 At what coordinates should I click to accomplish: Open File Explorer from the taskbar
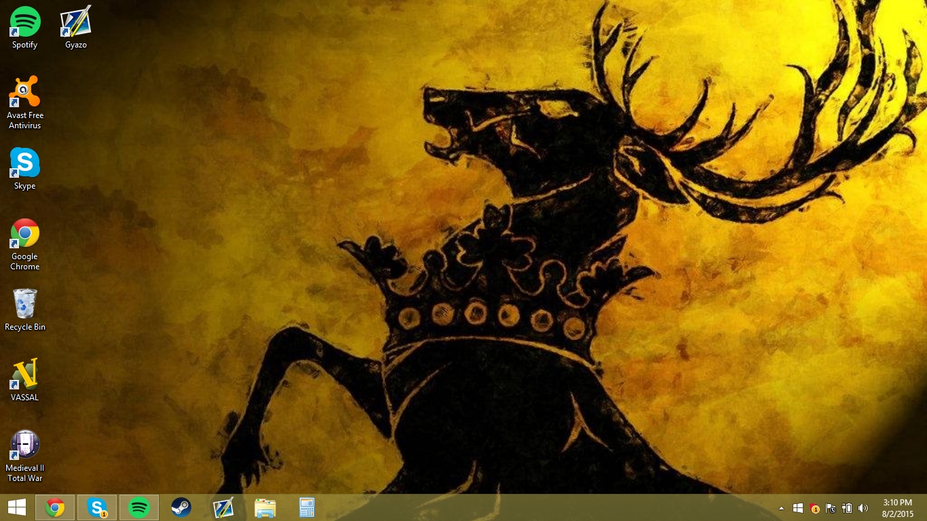tap(265, 507)
